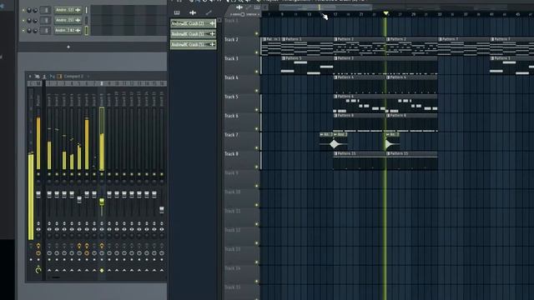Select the Track 4 label in playlist
Image resolution: width=534 pixels, height=300 pixels.
[x=231, y=77]
